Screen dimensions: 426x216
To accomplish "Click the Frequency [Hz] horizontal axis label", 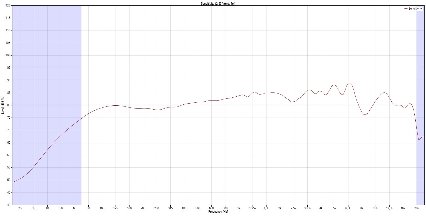I will coord(218,212).
